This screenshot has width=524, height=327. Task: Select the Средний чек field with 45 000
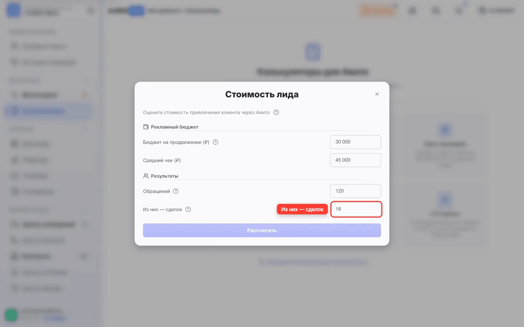356,160
